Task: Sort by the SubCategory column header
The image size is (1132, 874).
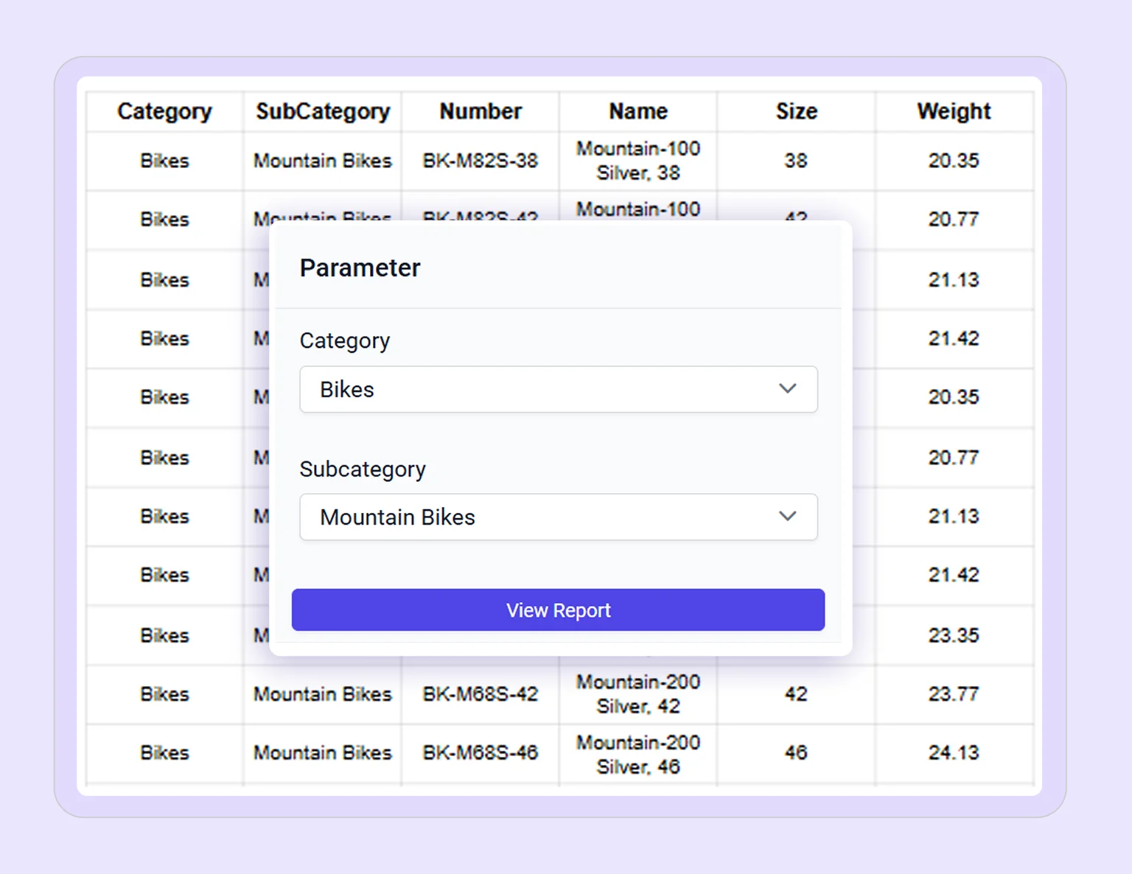Action: point(322,111)
